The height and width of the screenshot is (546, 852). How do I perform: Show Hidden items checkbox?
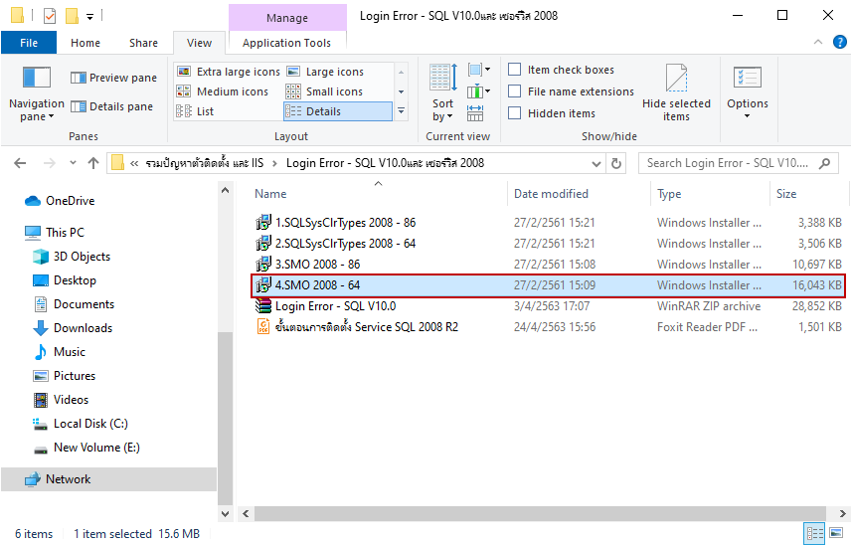click(x=515, y=113)
